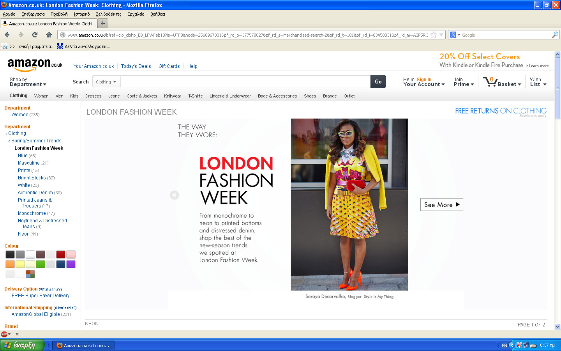This screenshot has height=351, width=561.
Task: Click into the Amazon search text field
Action: (245, 82)
